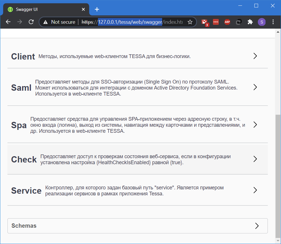The width and height of the screenshot is (281, 244).
Task: Click the Schemas heading text
Action: [24, 226]
